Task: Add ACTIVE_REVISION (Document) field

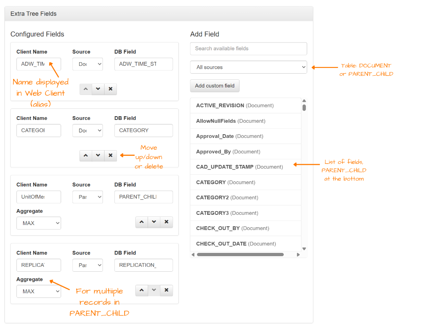Action: point(246,106)
